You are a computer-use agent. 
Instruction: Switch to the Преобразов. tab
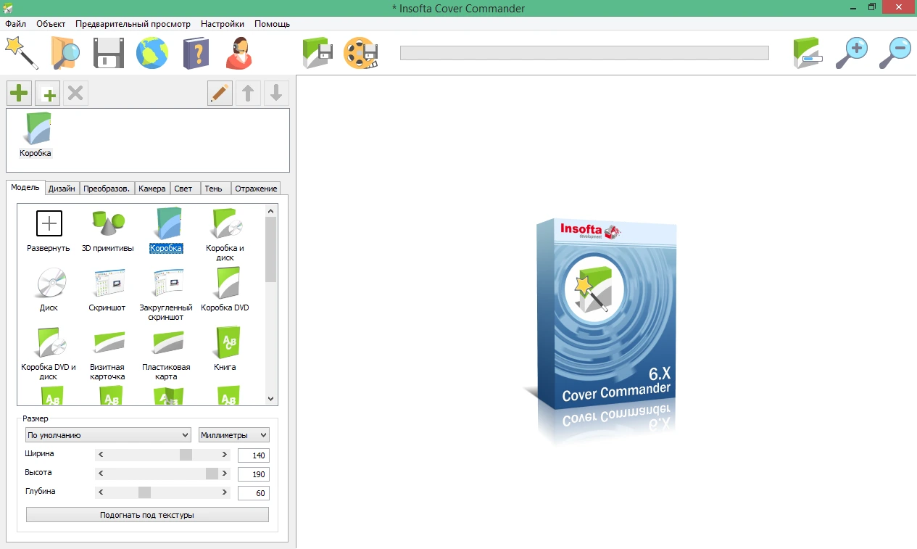click(x=107, y=189)
